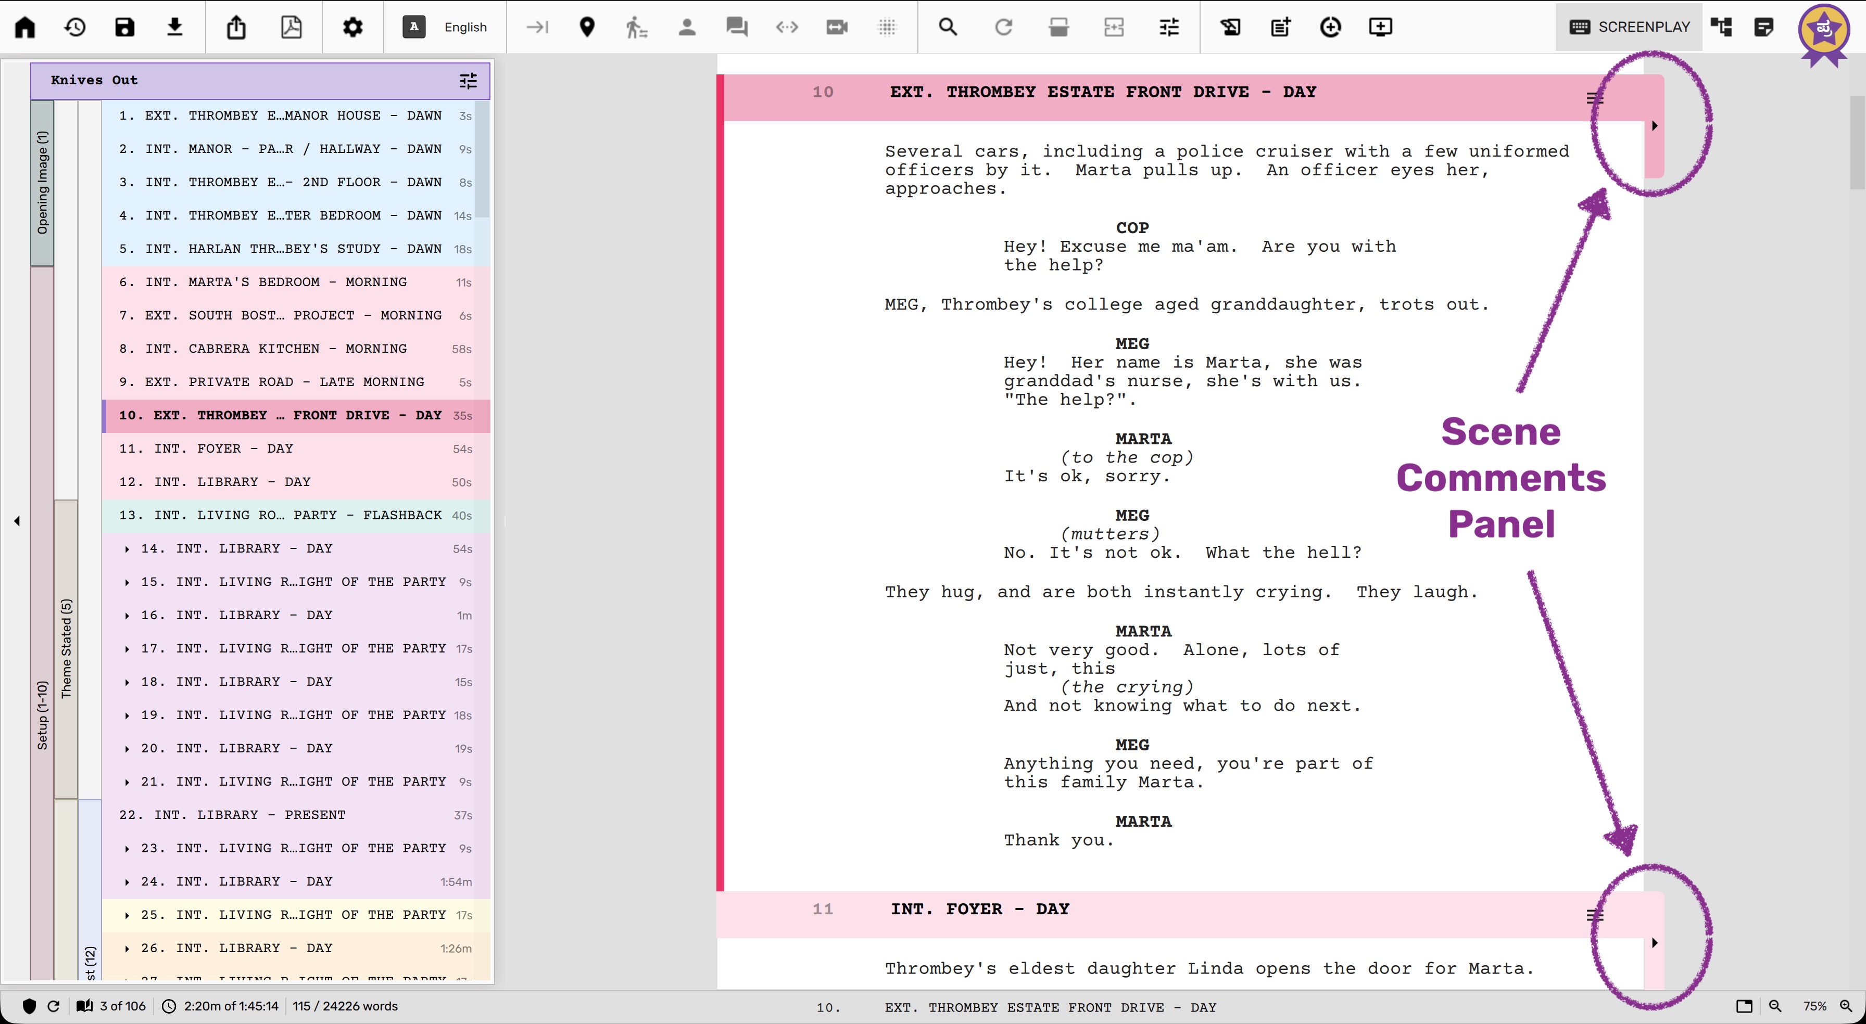1866x1024 pixels.
Task: Click the camera shot icon
Action: (837, 28)
